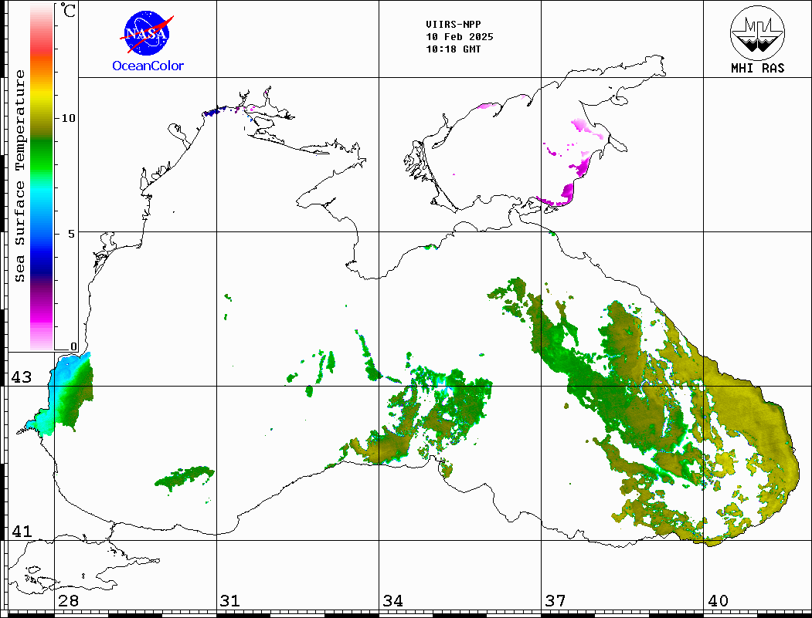
Task: Select the VIIRS-NPP sensor label
Action: click(x=453, y=25)
